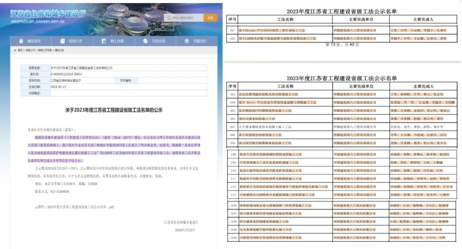Open the 专题专栏 navigation item
This screenshot has height=249, width=462.
(x=196, y=41)
